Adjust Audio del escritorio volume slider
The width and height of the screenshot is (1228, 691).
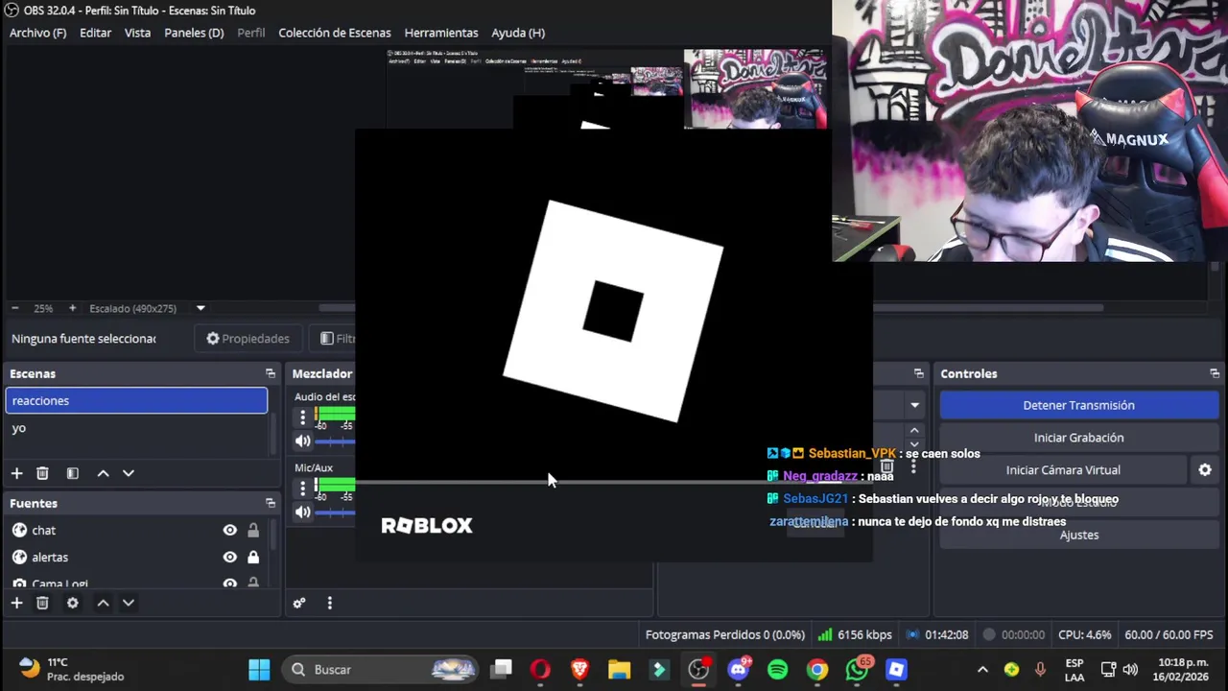(x=335, y=441)
